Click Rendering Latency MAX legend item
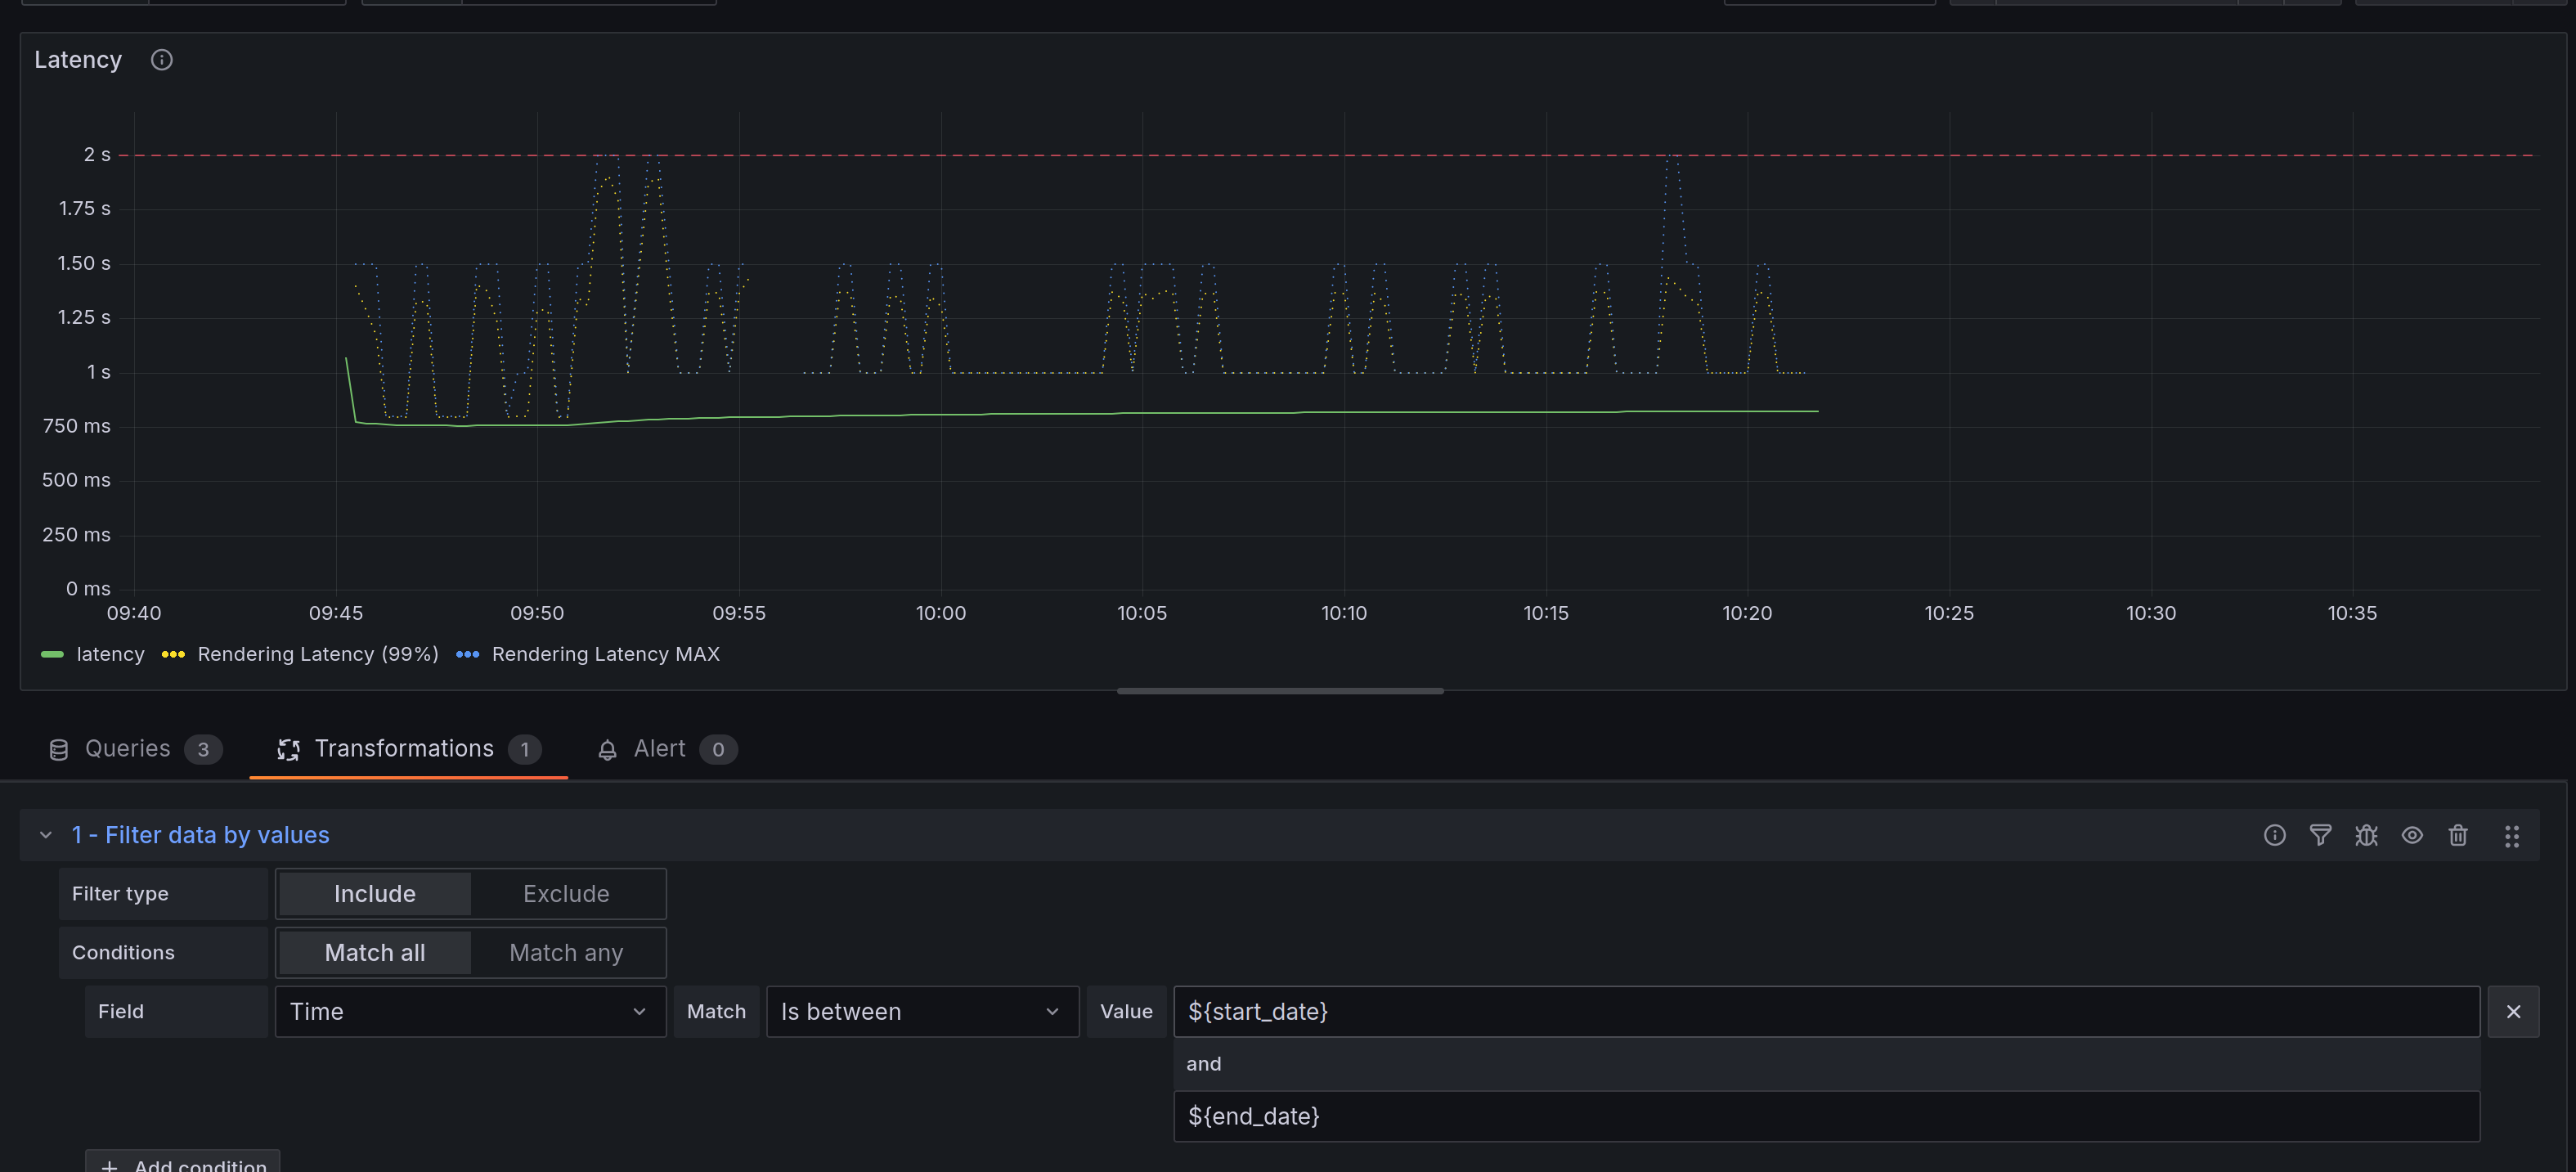This screenshot has height=1172, width=2576. 605,654
